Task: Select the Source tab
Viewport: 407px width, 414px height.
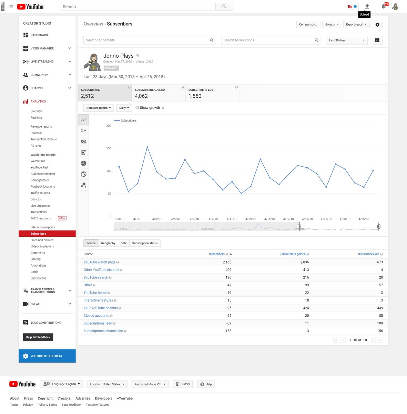Action: 91,243
